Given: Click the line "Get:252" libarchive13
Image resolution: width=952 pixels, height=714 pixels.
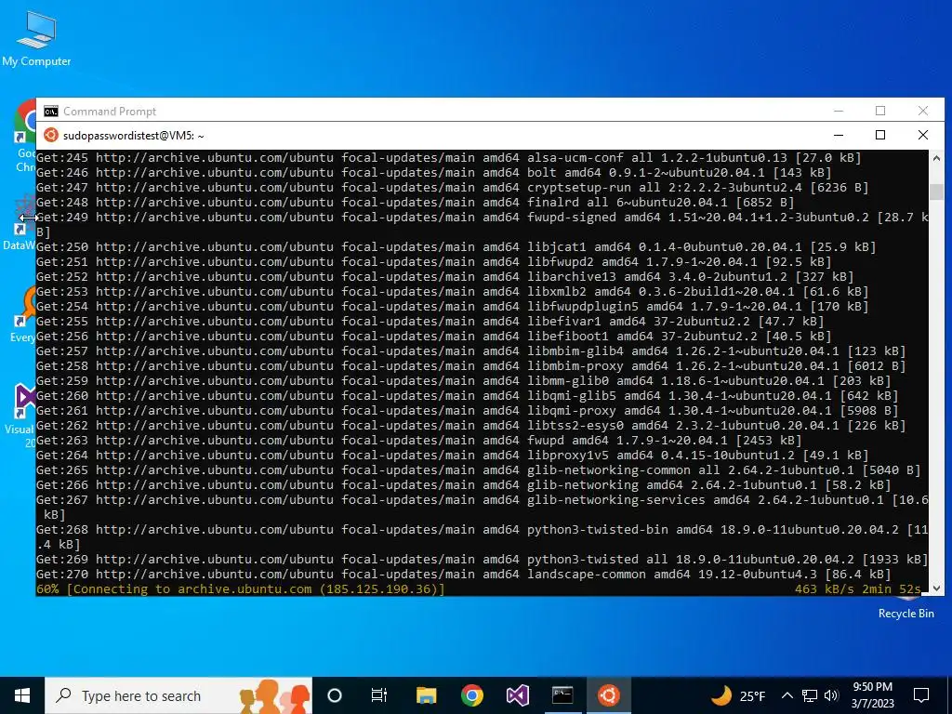Looking at the screenshot, I should pos(445,277).
